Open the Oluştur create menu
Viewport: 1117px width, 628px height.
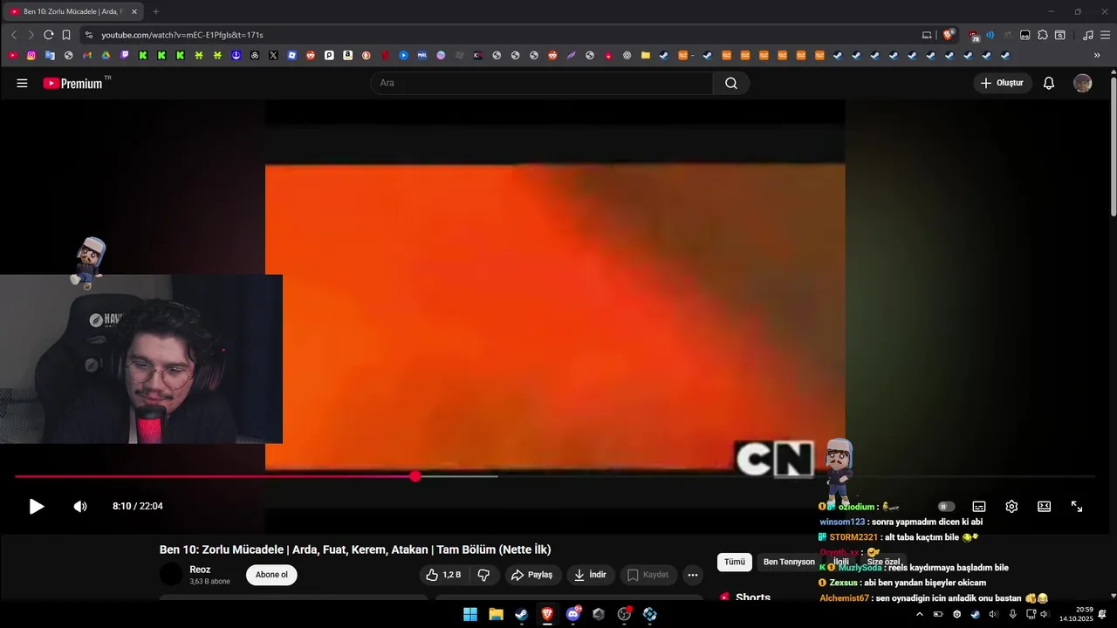(x=1003, y=83)
